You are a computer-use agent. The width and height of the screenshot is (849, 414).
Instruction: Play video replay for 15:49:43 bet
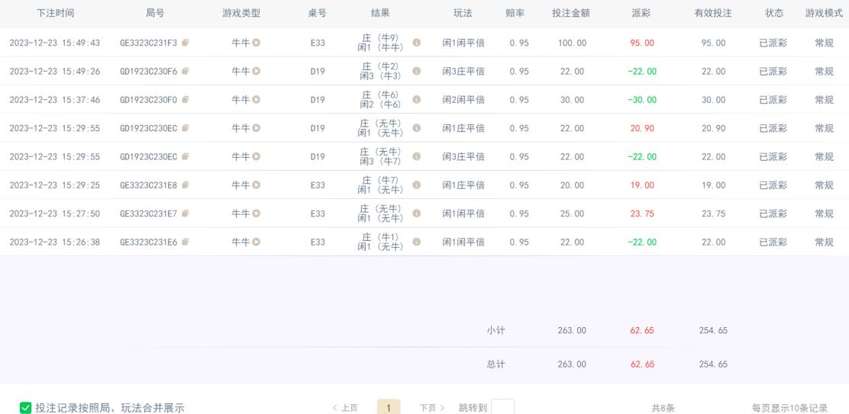point(256,42)
